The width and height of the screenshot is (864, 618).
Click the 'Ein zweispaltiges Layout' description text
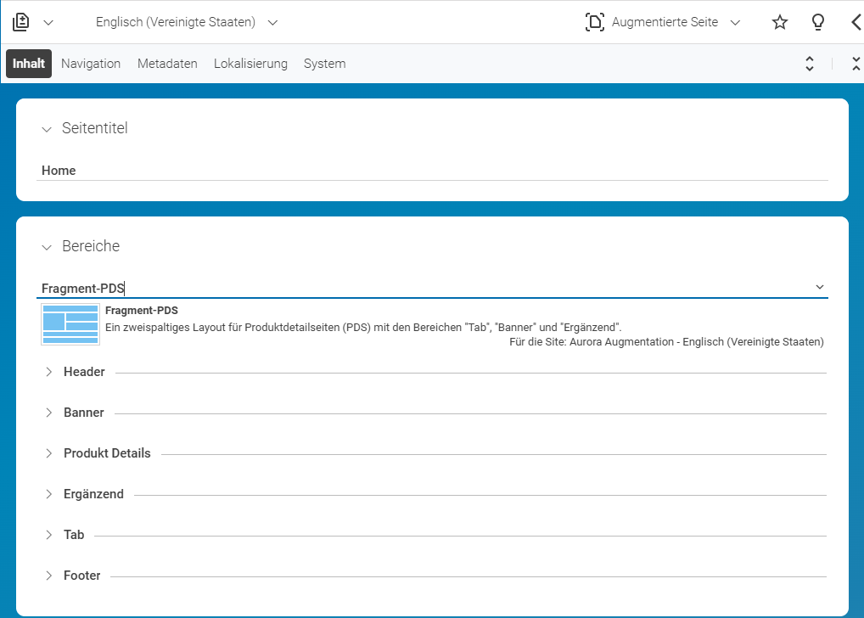(363, 328)
